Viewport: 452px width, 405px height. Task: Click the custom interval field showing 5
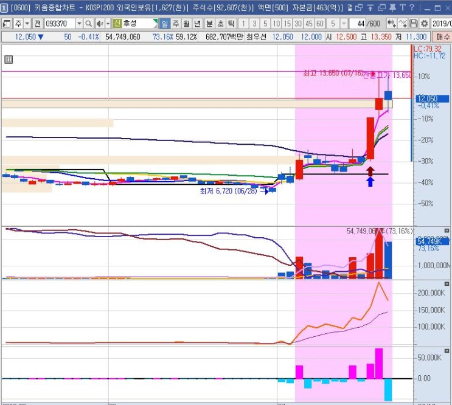333,24
